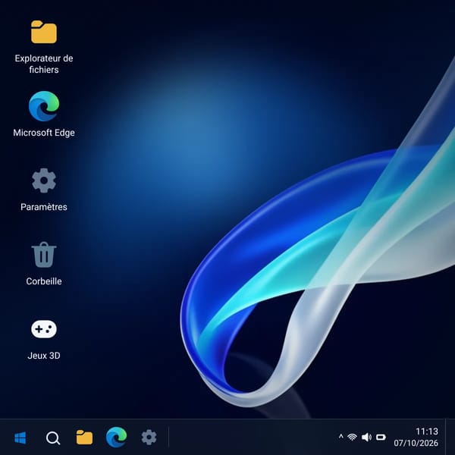The image size is (455, 455).
Task: Open the file explorer folder in the taskbar
Action: (x=84, y=438)
